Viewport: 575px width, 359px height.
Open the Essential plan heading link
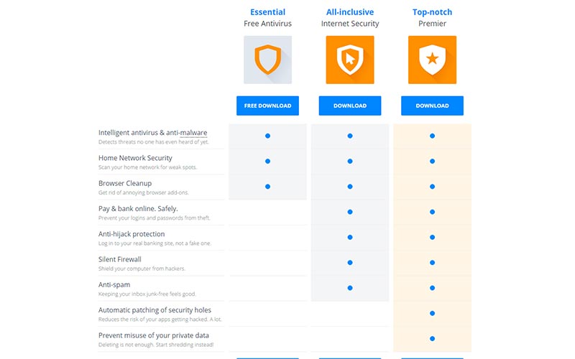tap(267, 12)
